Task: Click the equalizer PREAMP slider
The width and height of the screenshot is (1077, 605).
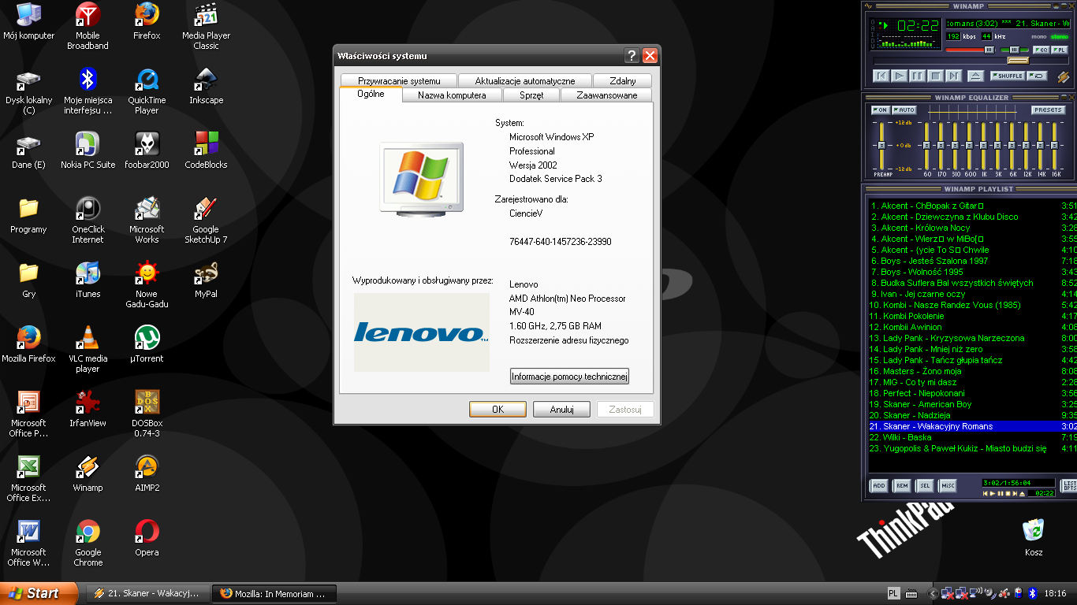Action: [881, 146]
